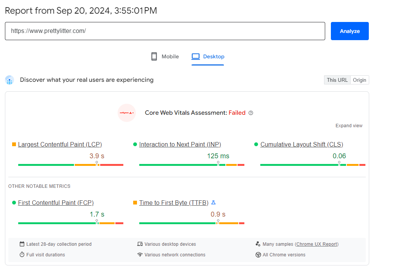
Task: Open the Mobile tab
Action: tap(165, 56)
